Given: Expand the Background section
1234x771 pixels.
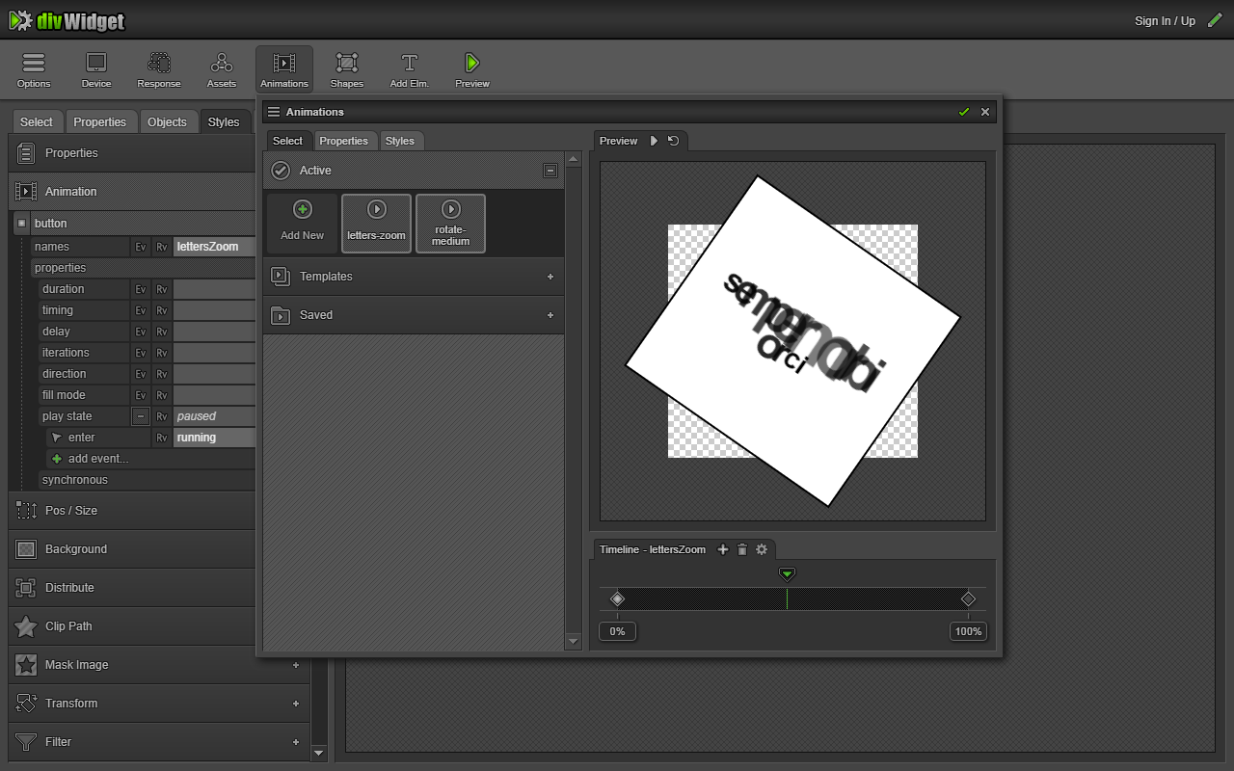Looking at the screenshot, I should tap(132, 549).
